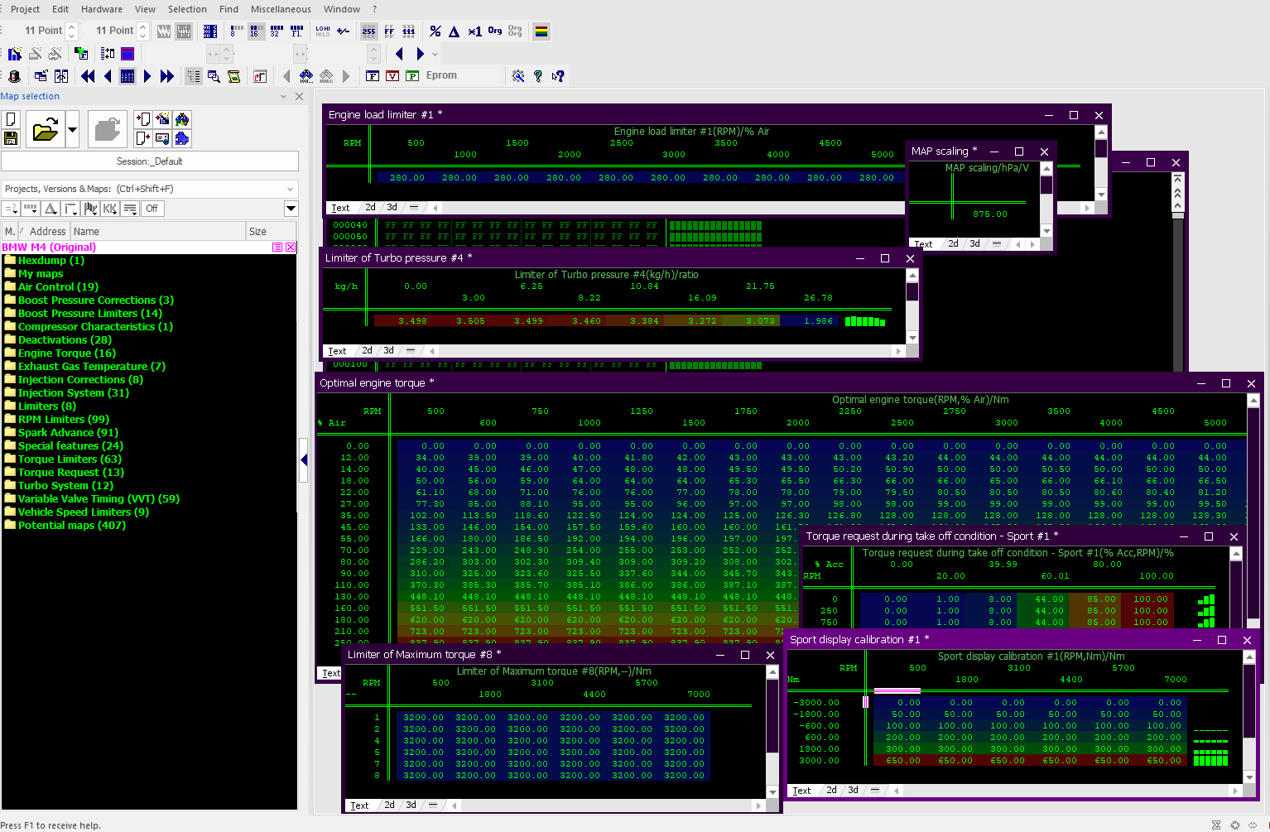Viewport: 1270px width, 832px height.
Task: Toggle the 255 decimal number display
Action: click(x=369, y=31)
